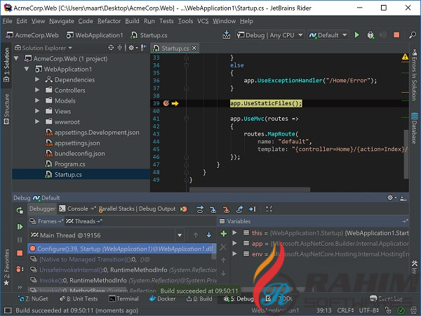Click the breakpoint icon on line 39
The width and height of the screenshot is (421, 316).
point(166,103)
